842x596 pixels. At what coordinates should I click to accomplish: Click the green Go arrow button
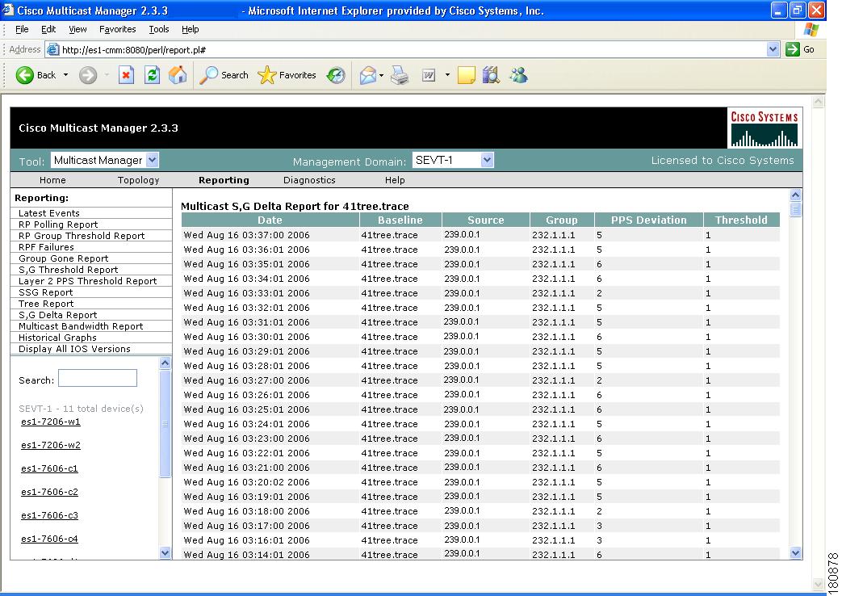(x=793, y=49)
